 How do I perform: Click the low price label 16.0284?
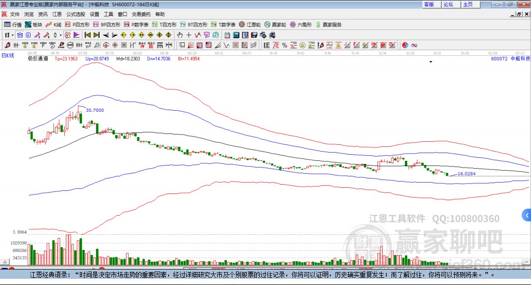click(x=467, y=174)
